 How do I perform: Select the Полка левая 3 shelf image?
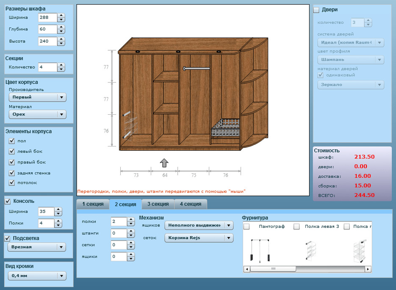click(x=310, y=250)
